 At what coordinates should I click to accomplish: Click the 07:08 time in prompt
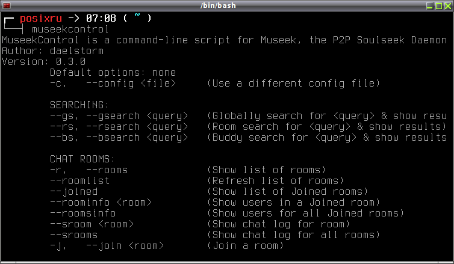point(101,18)
